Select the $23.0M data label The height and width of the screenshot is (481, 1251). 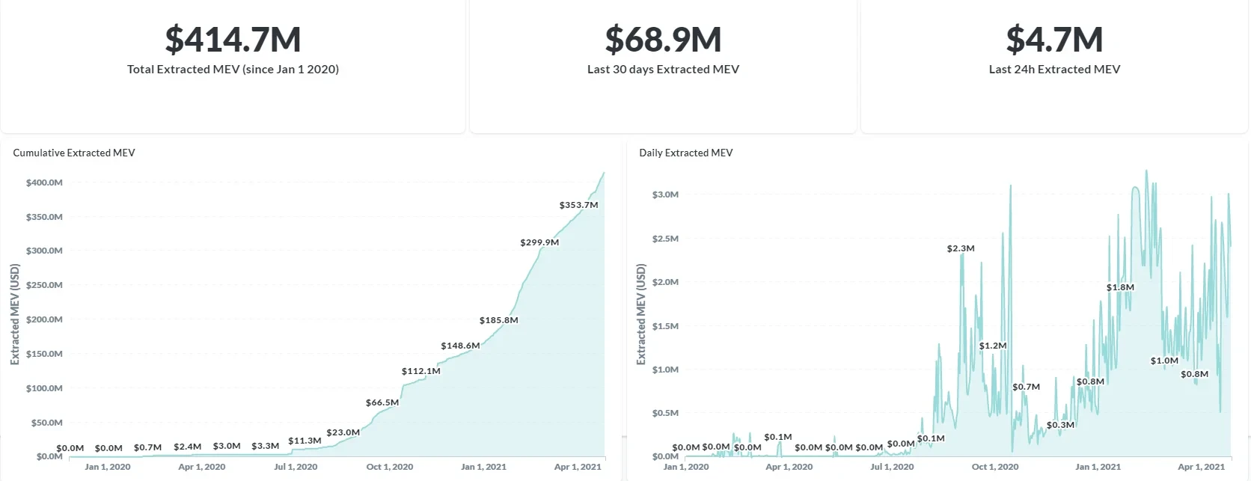(x=343, y=432)
